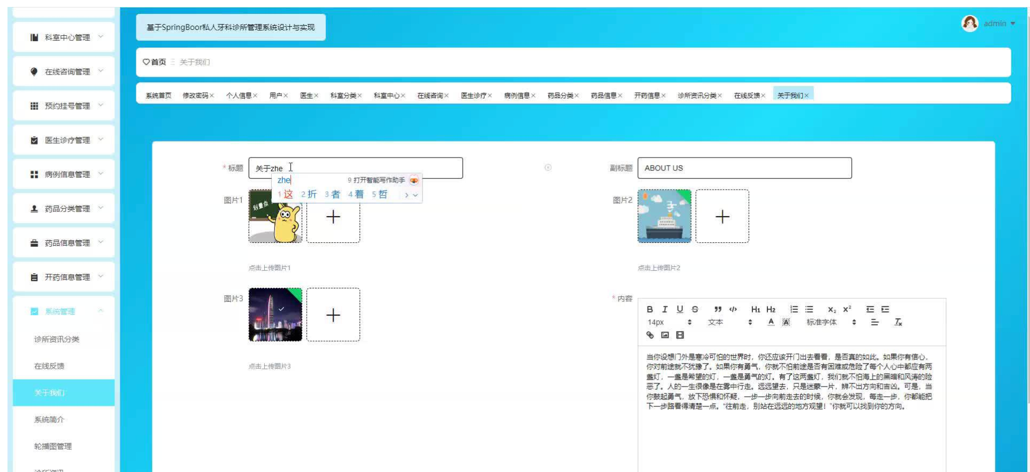
Task: Open 在线反馈 in the sidebar
Action: (x=64, y=366)
